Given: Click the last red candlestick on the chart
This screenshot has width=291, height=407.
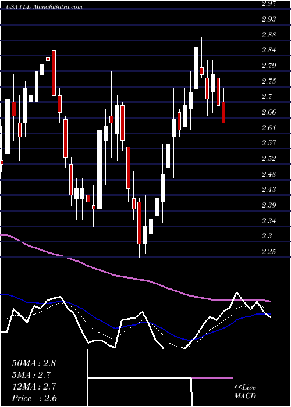Looking at the screenshot, I should (x=223, y=112).
